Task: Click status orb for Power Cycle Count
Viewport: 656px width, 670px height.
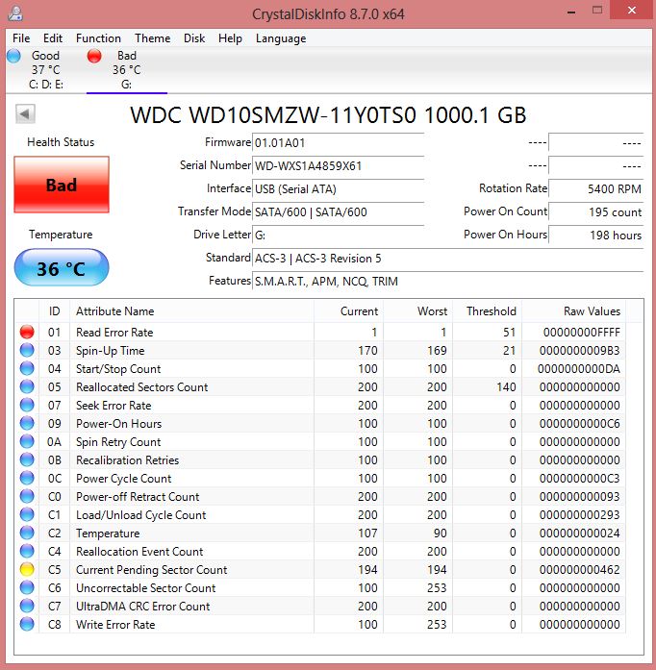Action: click(27, 478)
